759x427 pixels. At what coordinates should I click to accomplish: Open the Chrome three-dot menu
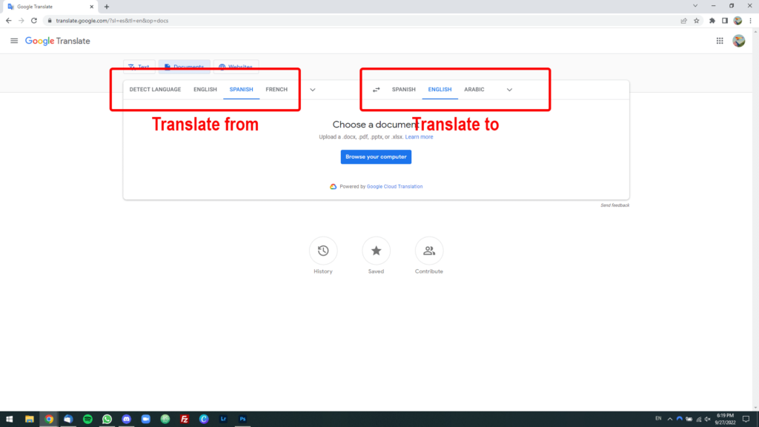tap(750, 21)
